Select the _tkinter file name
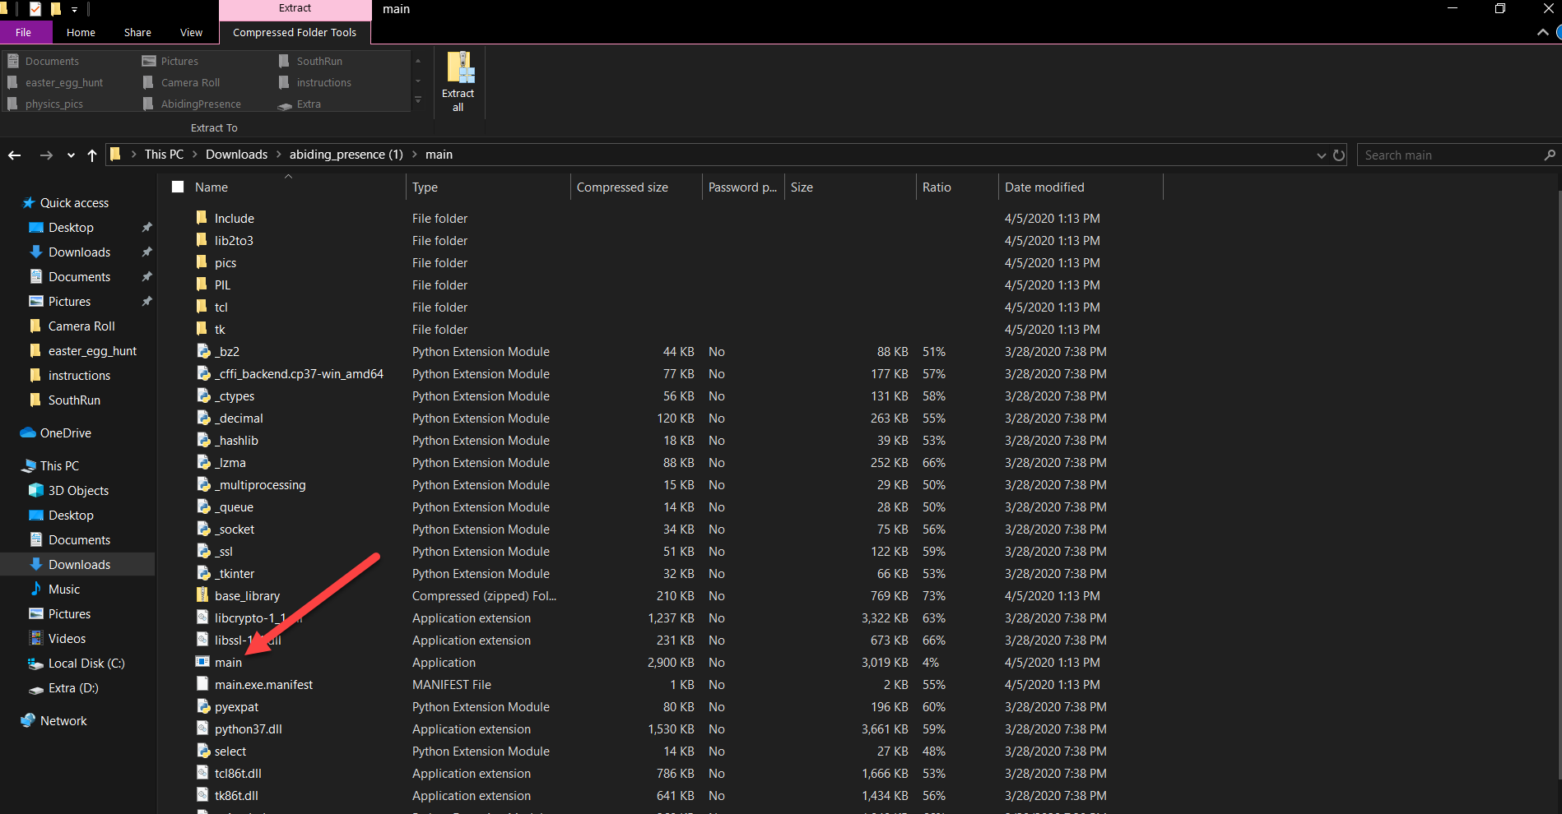Image resolution: width=1562 pixels, height=814 pixels. tap(235, 574)
